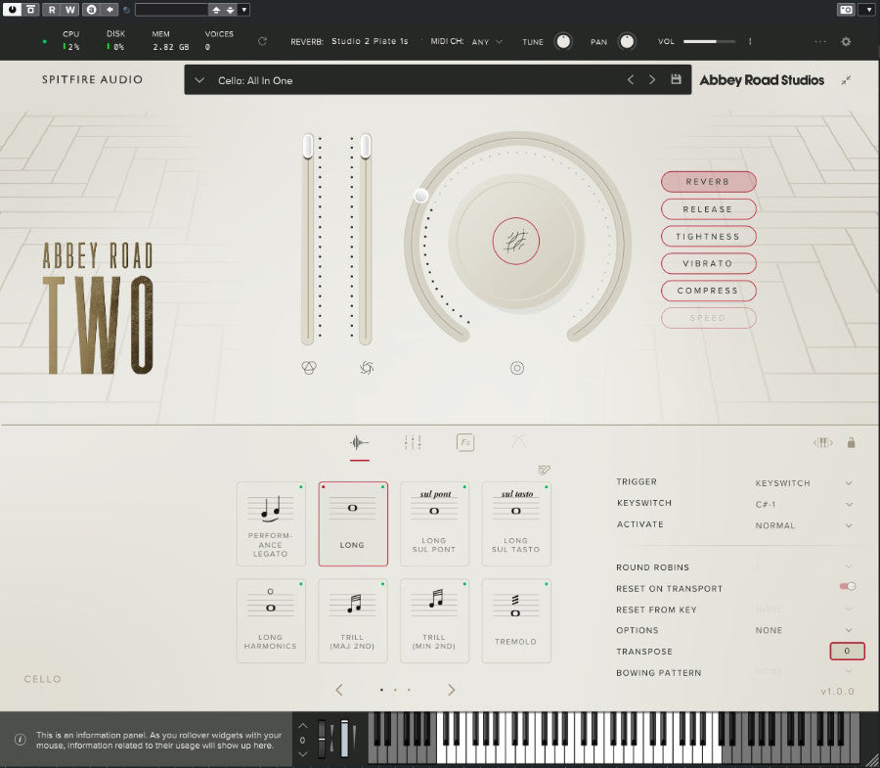Viewport: 880px width, 768px height.
Task: Select Long Harmonics articulation
Action: (x=271, y=621)
